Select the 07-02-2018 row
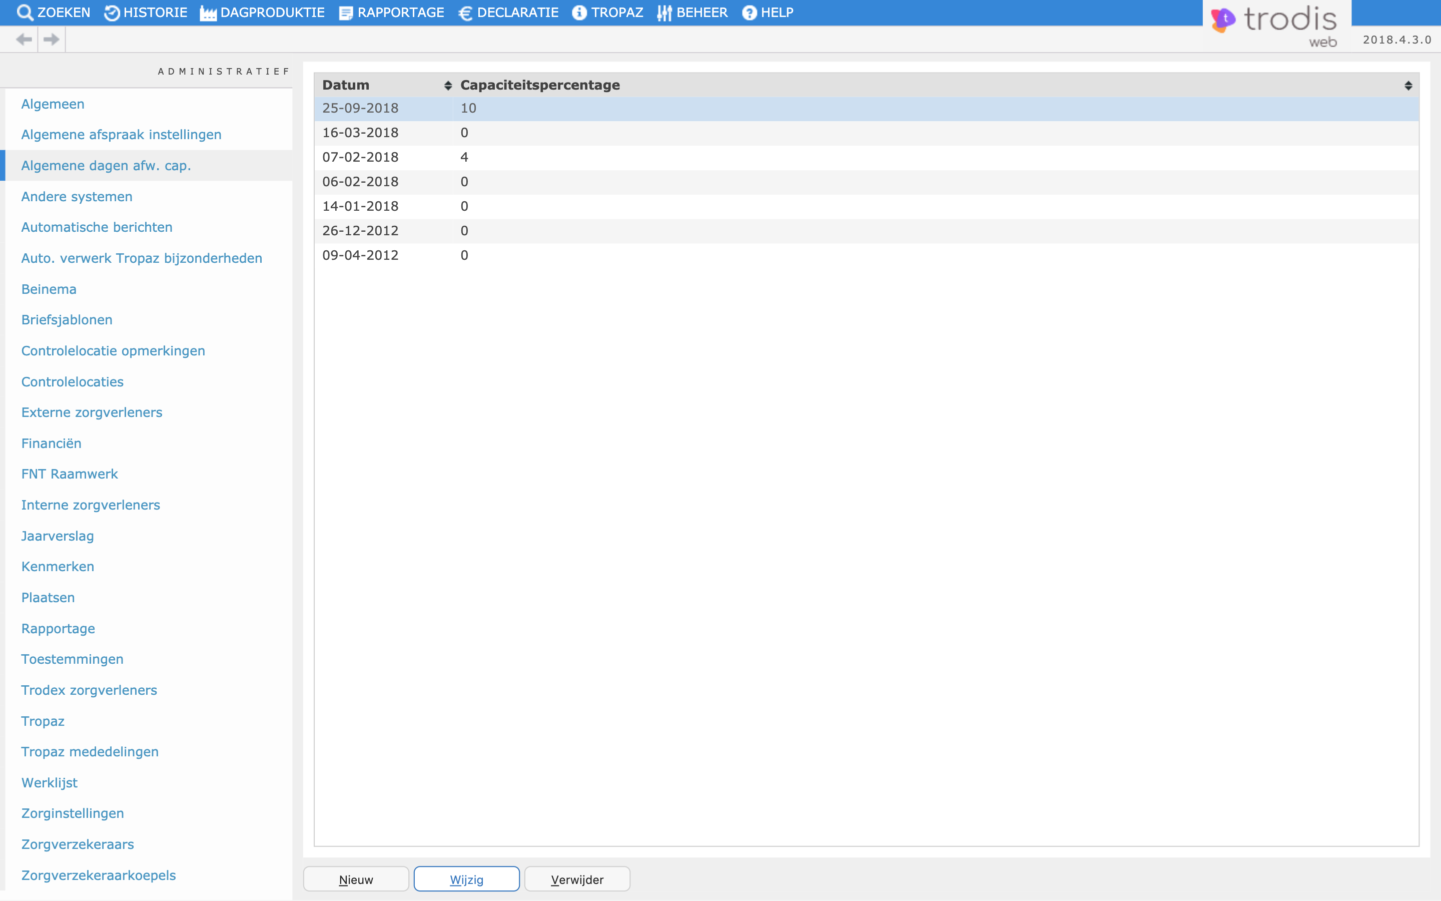 click(x=867, y=157)
